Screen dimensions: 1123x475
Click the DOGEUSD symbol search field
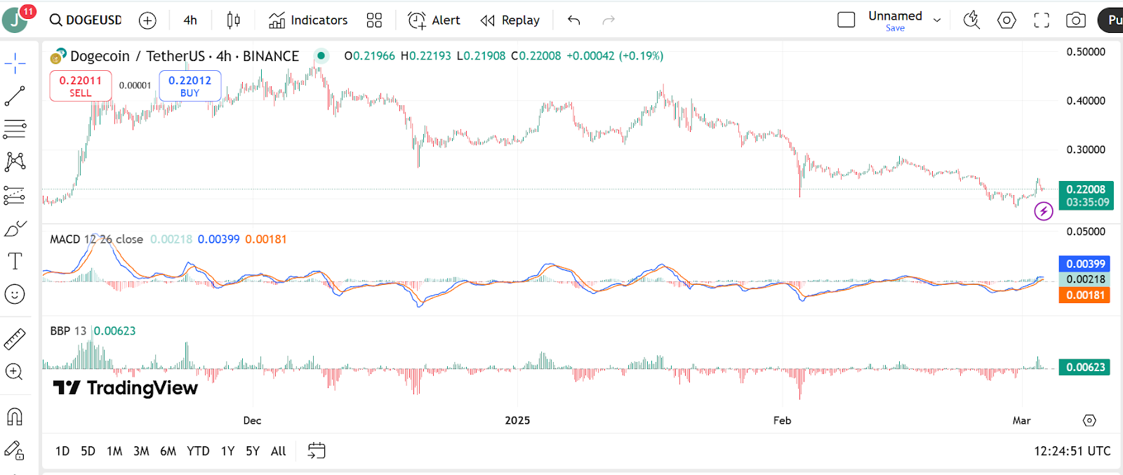[86, 20]
